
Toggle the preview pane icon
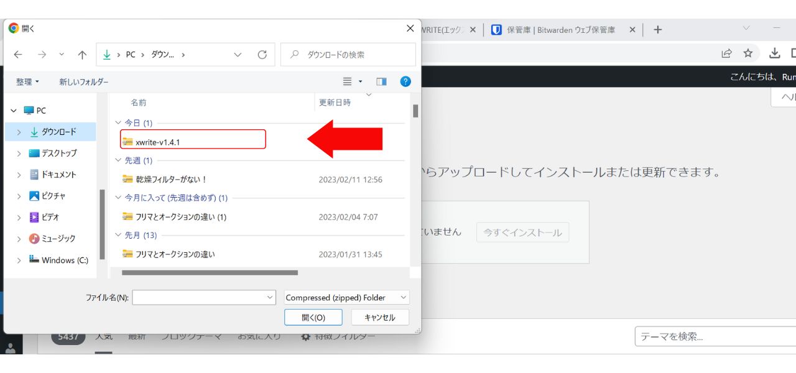pyautogui.click(x=381, y=81)
